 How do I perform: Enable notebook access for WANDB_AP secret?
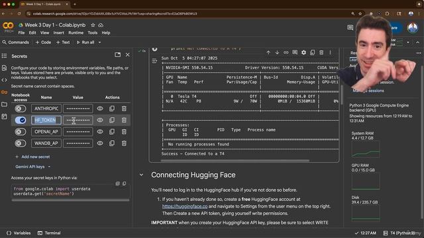pos(21,143)
